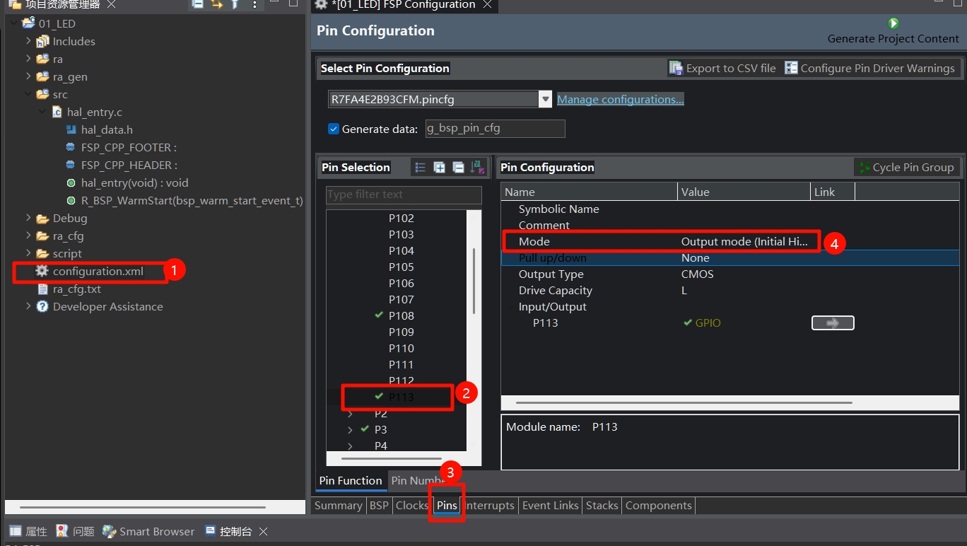Open configuration.xml in project tree
Viewport: 967px width, 546px height.
[x=98, y=272]
